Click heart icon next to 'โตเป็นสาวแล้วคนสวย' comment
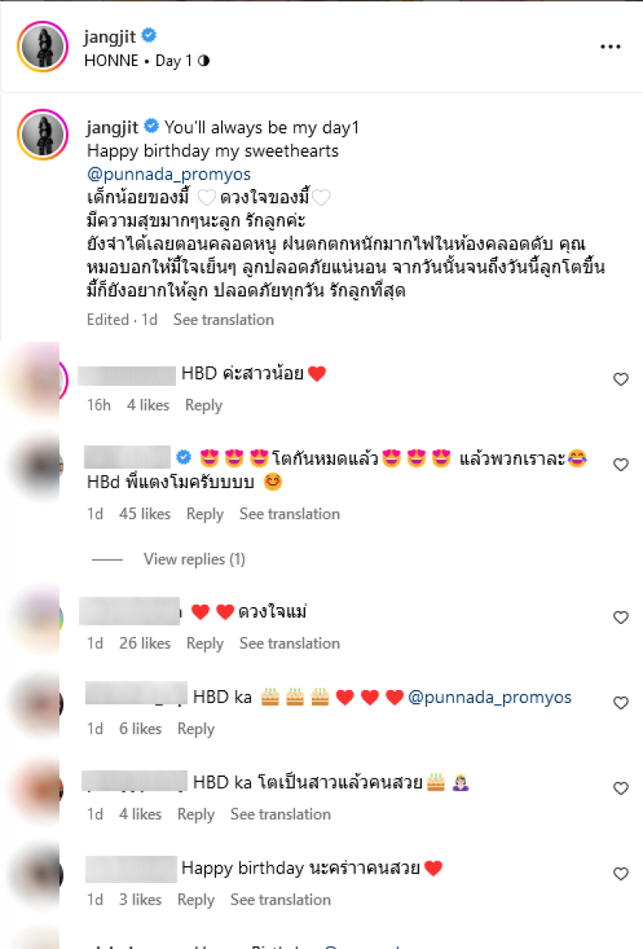Screen dimensions: 643x949 tap(620, 788)
